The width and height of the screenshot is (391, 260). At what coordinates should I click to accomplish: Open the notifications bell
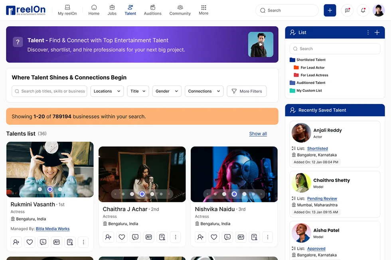pyautogui.click(x=363, y=10)
